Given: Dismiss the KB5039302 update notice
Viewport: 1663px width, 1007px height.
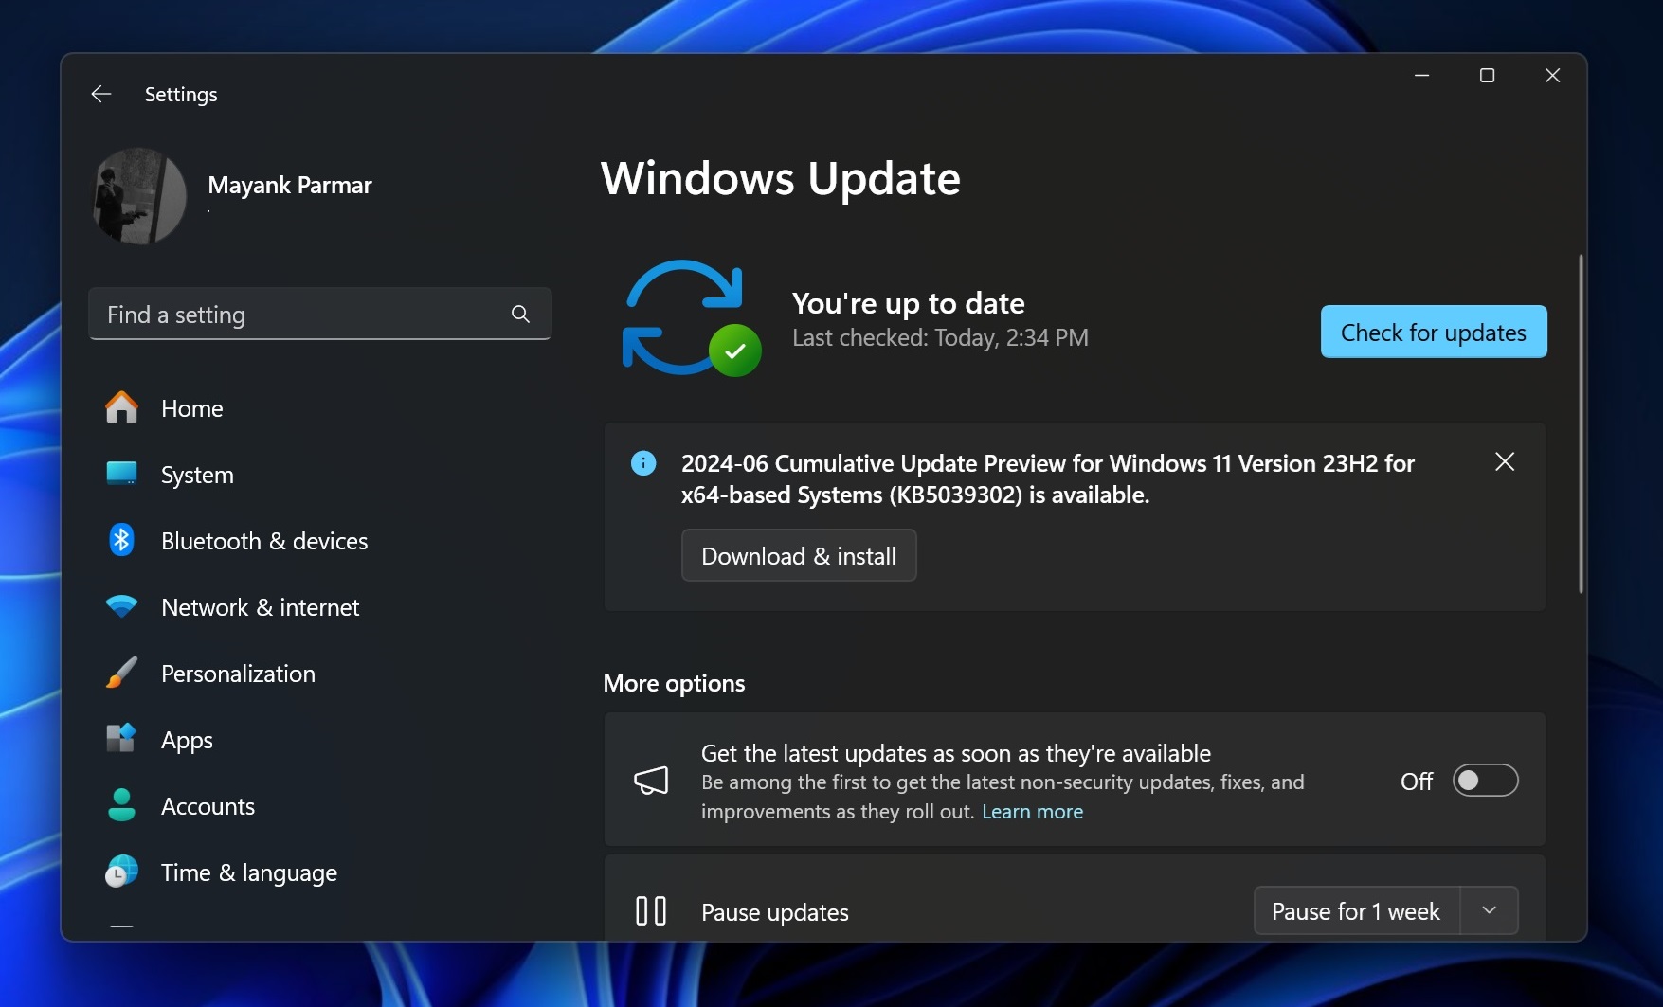Looking at the screenshot, I should pos(1505,461).
